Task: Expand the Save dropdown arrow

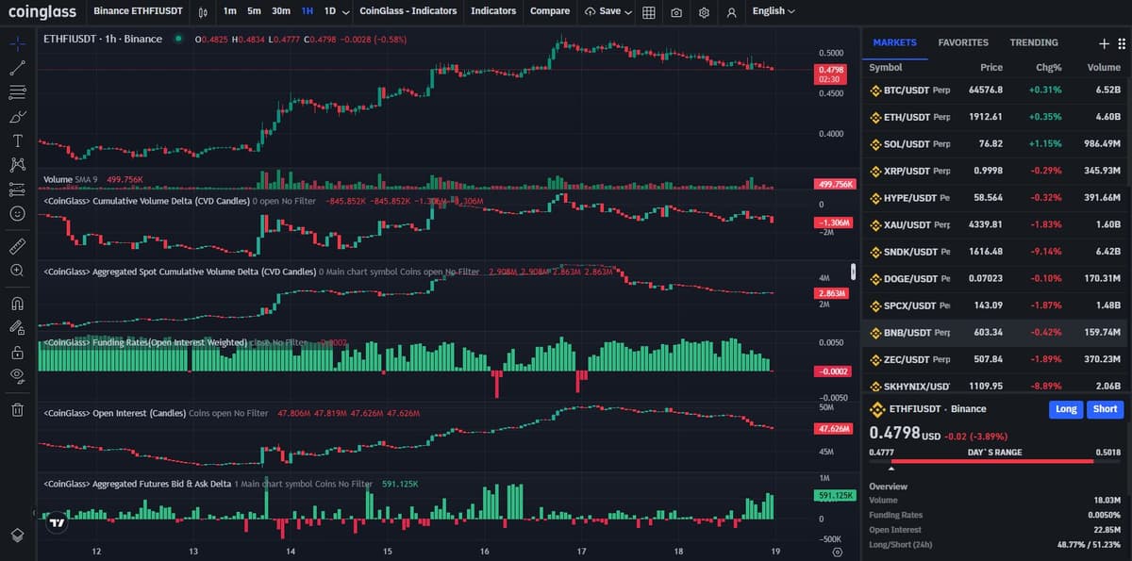Action: (628, 11)
